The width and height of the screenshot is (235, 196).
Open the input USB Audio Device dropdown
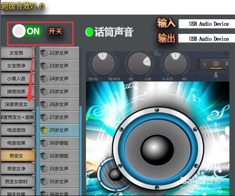(x=207, y=24)
